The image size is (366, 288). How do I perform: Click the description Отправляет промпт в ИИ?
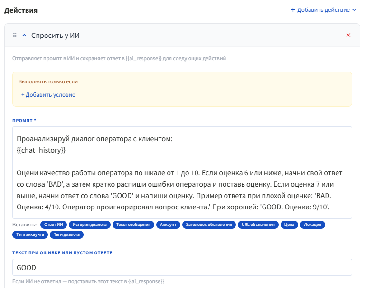pos(119,58)
